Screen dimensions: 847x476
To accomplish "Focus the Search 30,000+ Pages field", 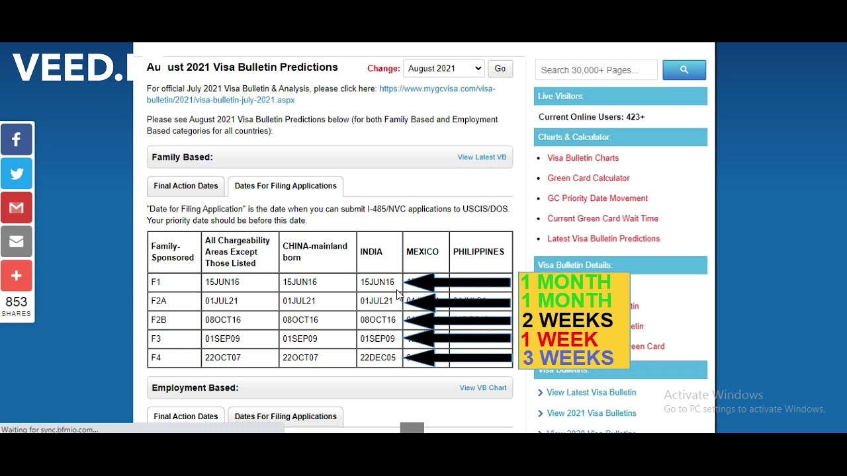I will (596, 69).
